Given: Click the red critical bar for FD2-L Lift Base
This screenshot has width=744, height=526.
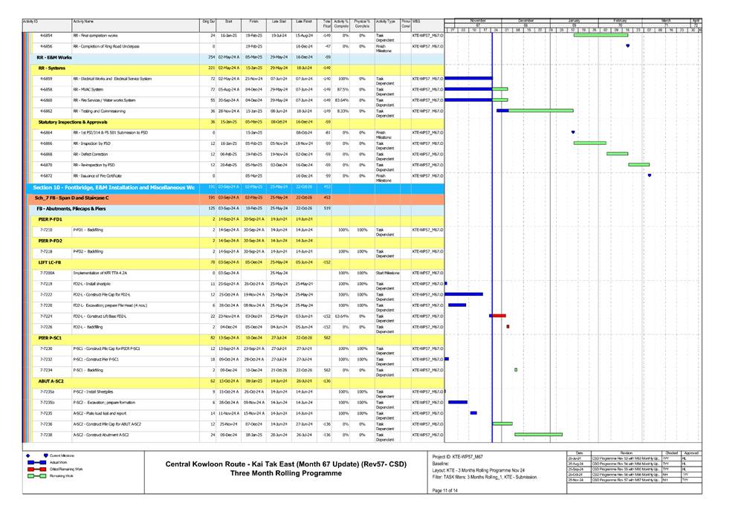Looking at the screenshot, I should (x=499, y=316).
